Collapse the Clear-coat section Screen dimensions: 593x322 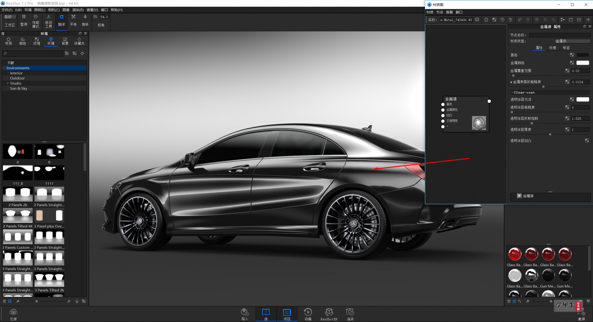click(x=512, y=92)
